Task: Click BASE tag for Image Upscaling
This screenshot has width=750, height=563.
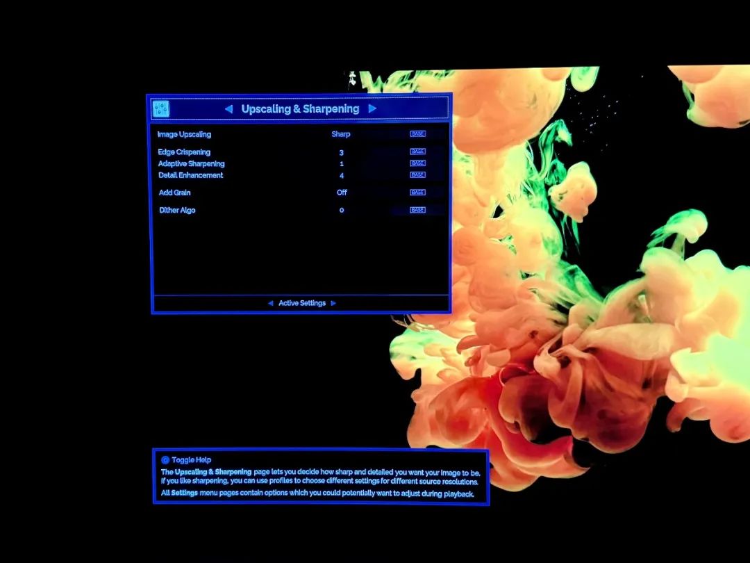Action: click(x=417, y=134)
